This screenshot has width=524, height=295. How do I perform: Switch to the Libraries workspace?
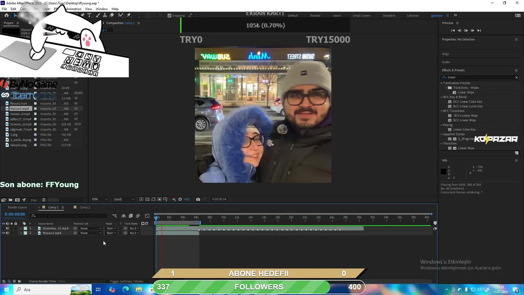coord(413,16)
